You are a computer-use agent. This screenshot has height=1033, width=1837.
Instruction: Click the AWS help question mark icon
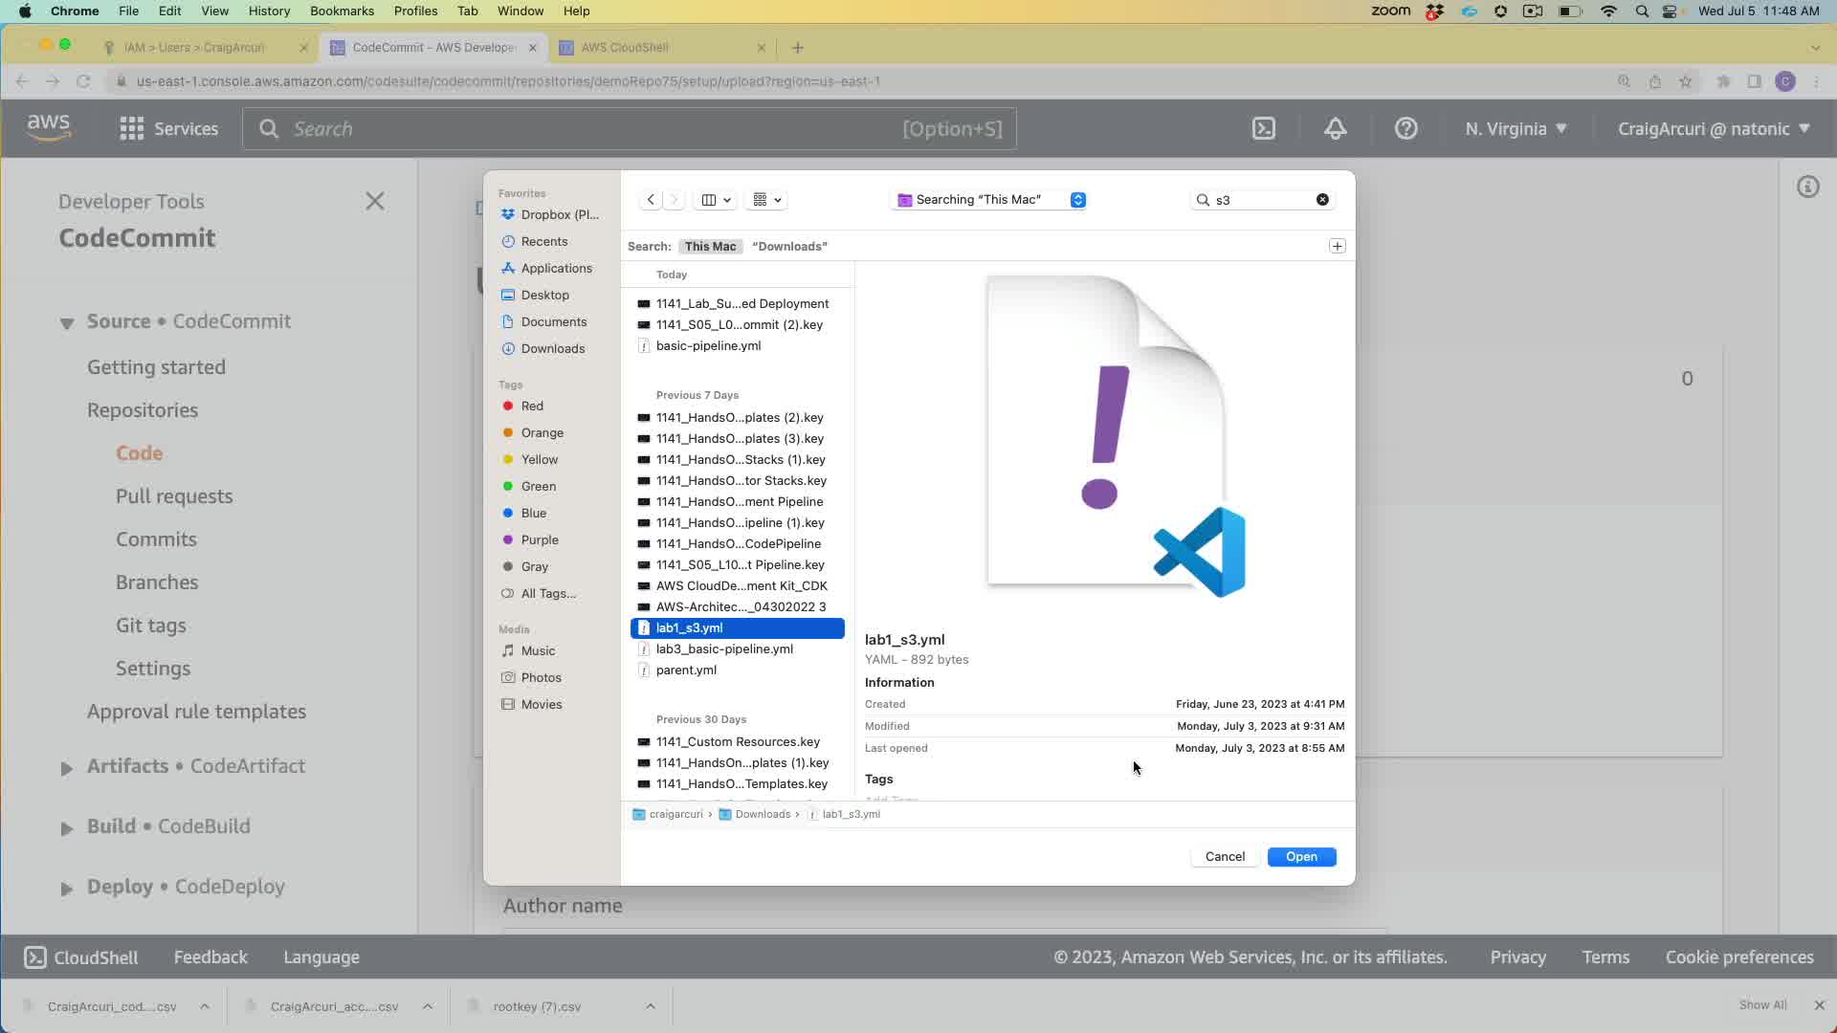click(1405, 128)
